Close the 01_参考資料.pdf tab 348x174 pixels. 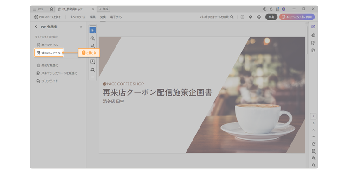point(93,9)
